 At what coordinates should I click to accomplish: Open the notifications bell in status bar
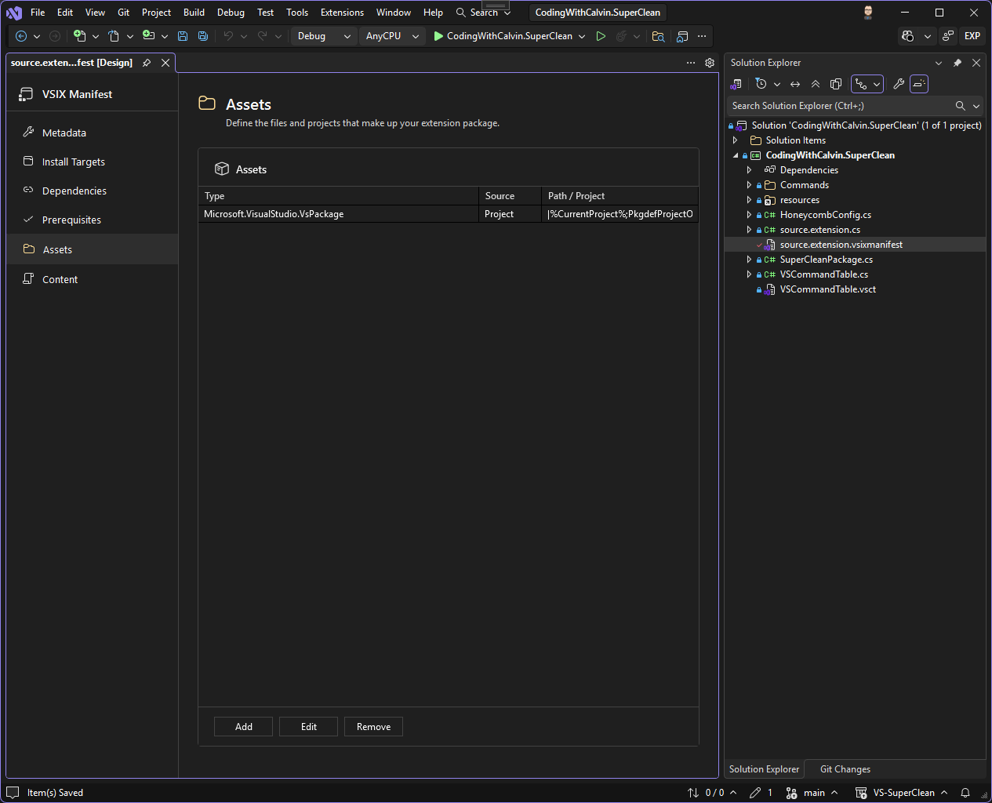(x=965, y=793)
